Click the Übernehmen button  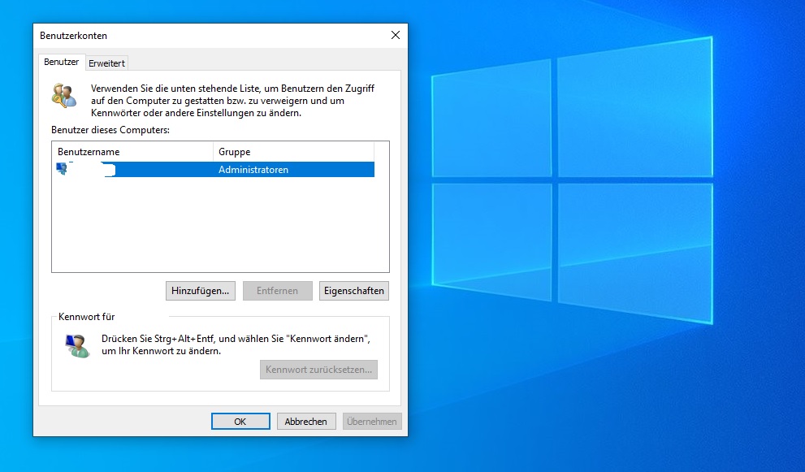(372, 421)
